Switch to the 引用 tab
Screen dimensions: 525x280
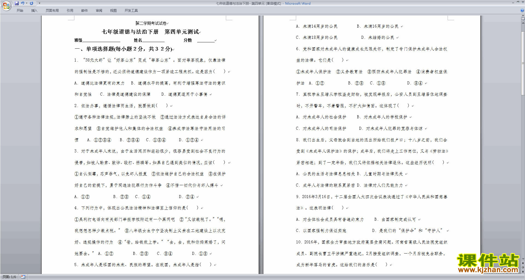tap(70, 11)
